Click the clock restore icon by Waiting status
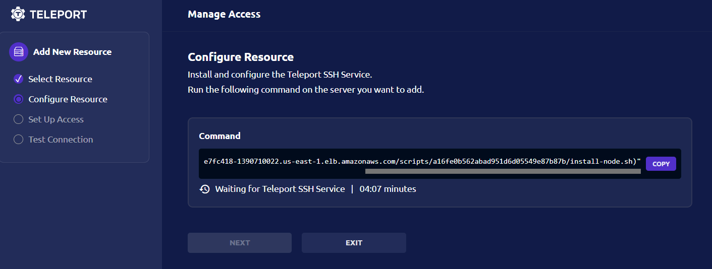The width and height of the screenshot is (712, 269). pos(205,189)
